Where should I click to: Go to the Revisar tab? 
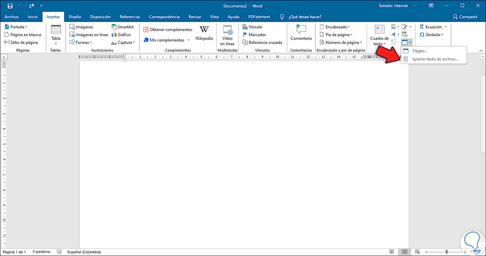[195, 17]
